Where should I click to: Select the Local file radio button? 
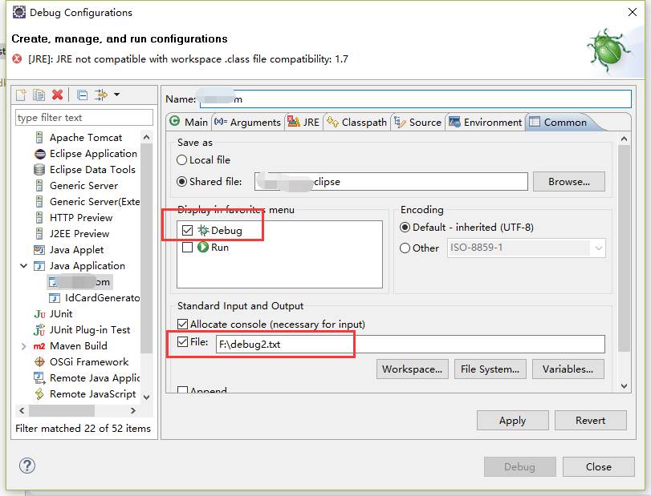[182, 160]
